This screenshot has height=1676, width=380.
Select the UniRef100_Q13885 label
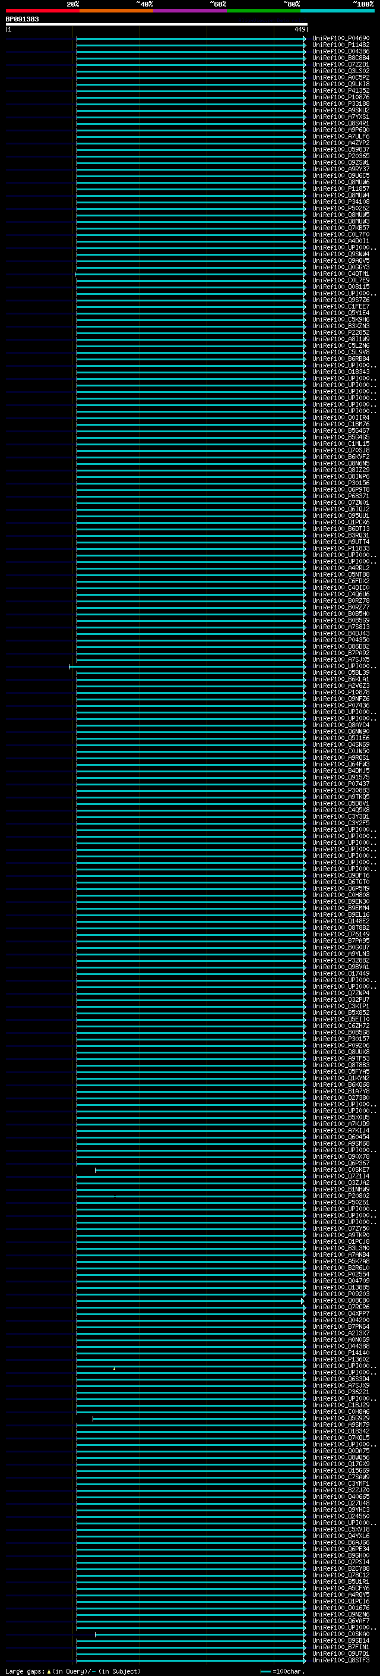click(340, 1288)
